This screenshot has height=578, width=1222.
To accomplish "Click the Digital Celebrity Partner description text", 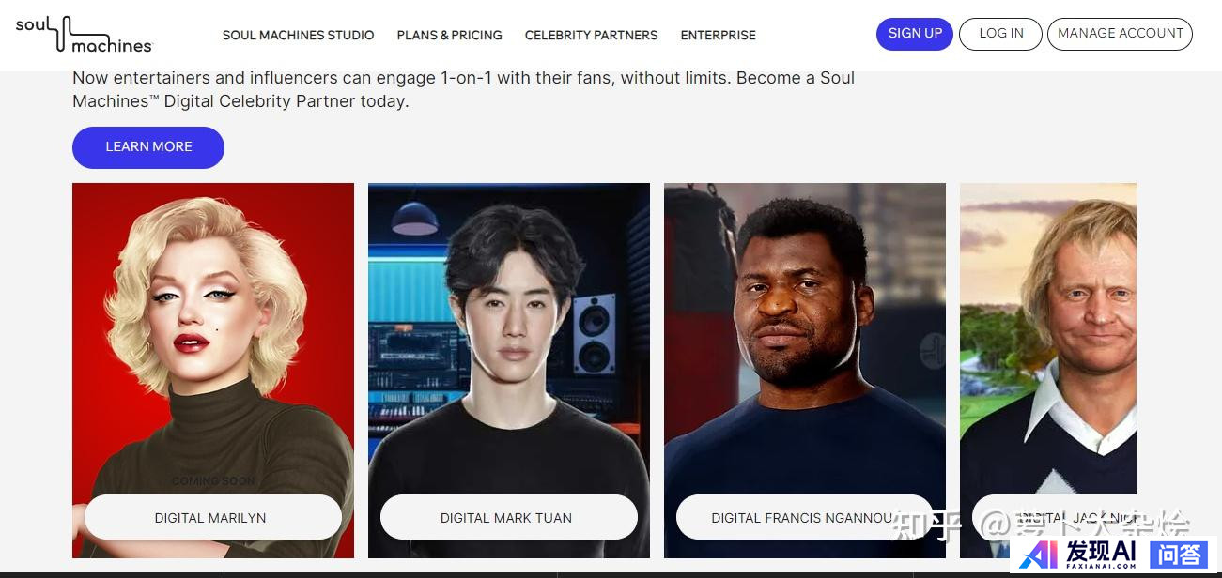I will (463, 89).
